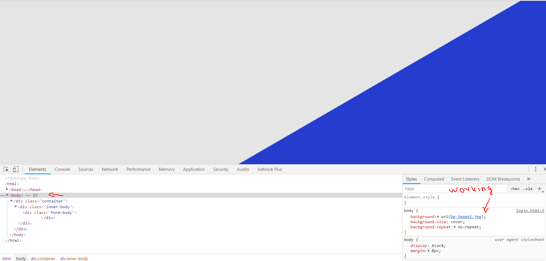Open the login.html:6 source link
The image size is (546, 261).
point(530,210)
